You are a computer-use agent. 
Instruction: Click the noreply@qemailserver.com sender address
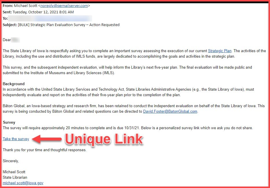point(64,6)
